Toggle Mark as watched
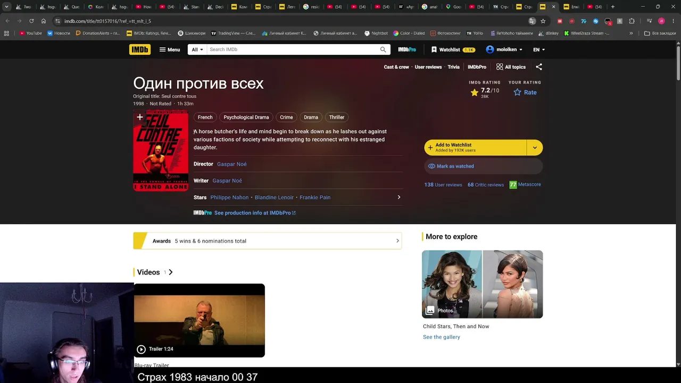 pos(483,166)
